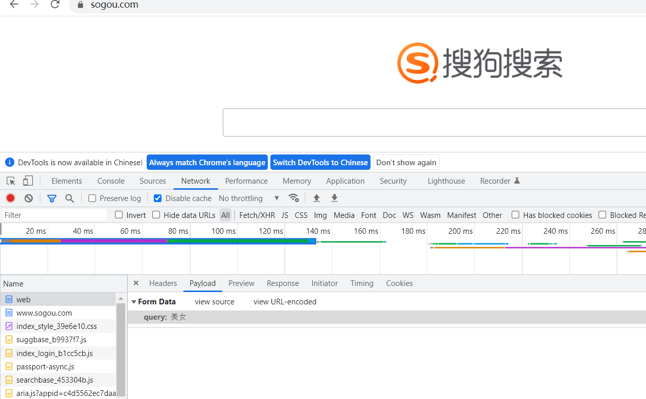Click view URL-encoded link
The height and width of the screenshot is (399, 646).
pos(285,302)
